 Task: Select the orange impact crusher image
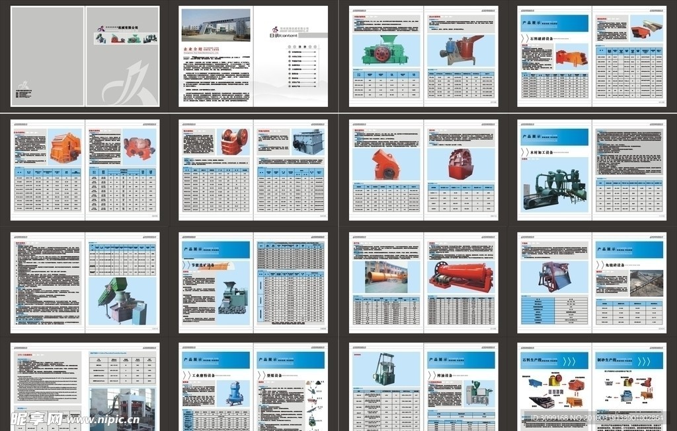[64, 147]
